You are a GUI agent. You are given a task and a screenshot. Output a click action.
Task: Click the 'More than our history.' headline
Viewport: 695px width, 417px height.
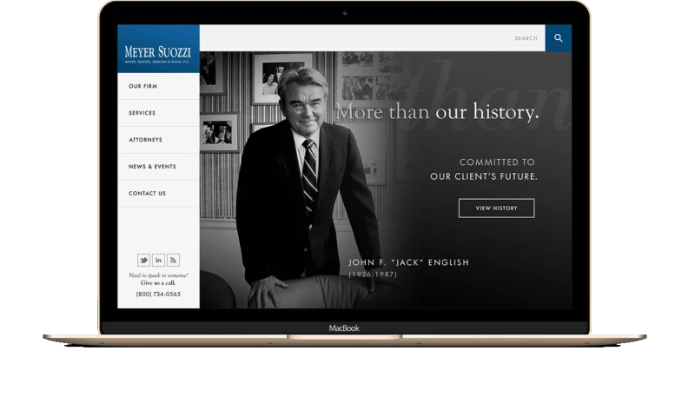(x=437, y=112)
